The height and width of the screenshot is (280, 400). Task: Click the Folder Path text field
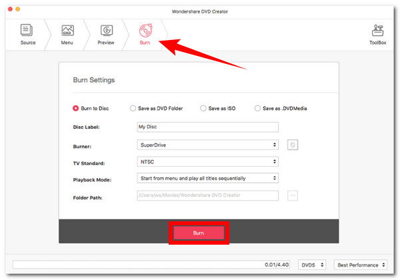click(207, 195)
